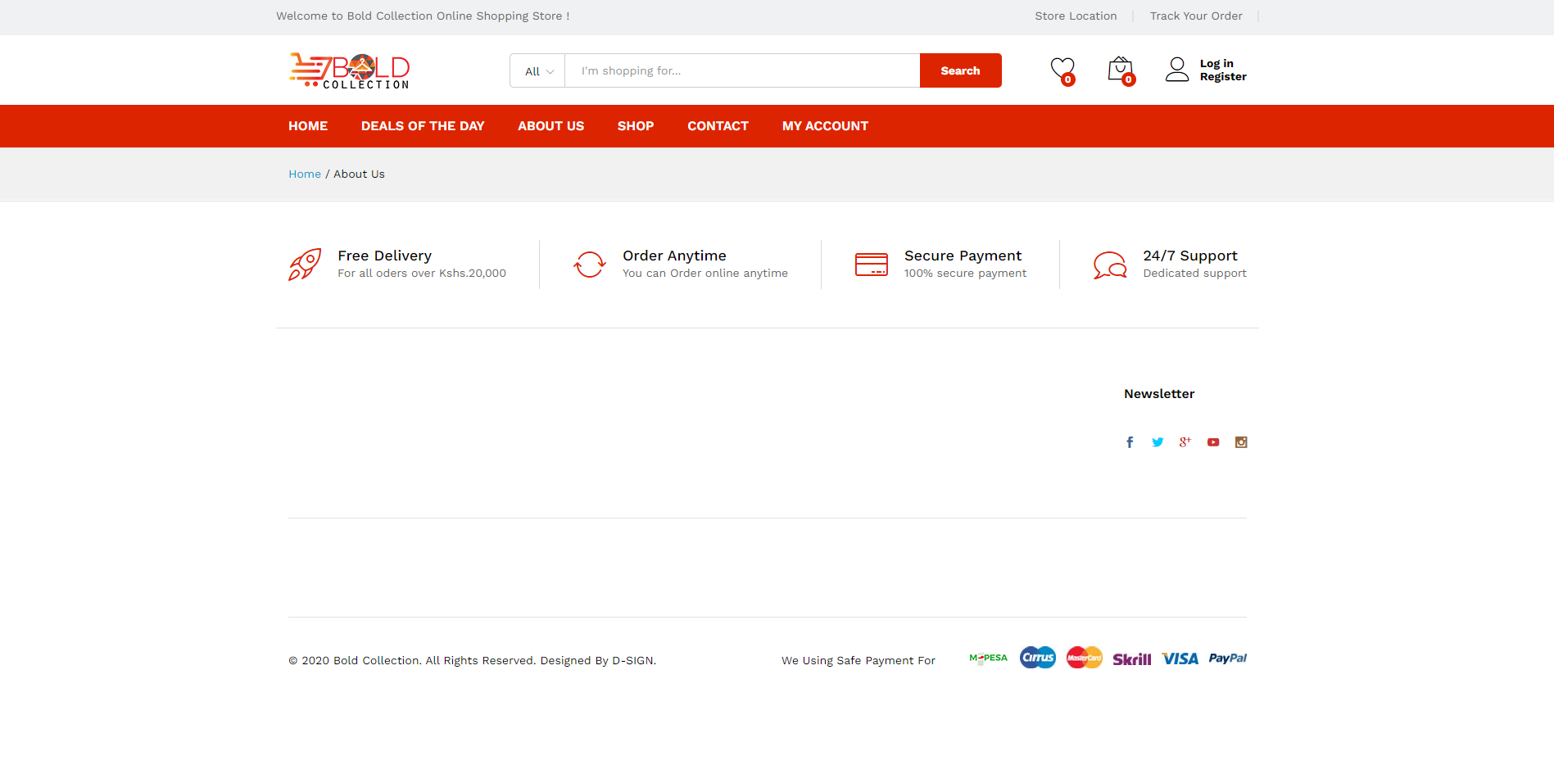Screen dimensions: 1554x765
Task: Focus the "I'm shopping for..." search field
Action: (741, 71)
